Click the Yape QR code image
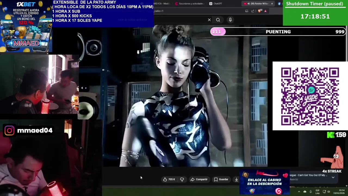The image size is (348, 196). click(310, 96)
